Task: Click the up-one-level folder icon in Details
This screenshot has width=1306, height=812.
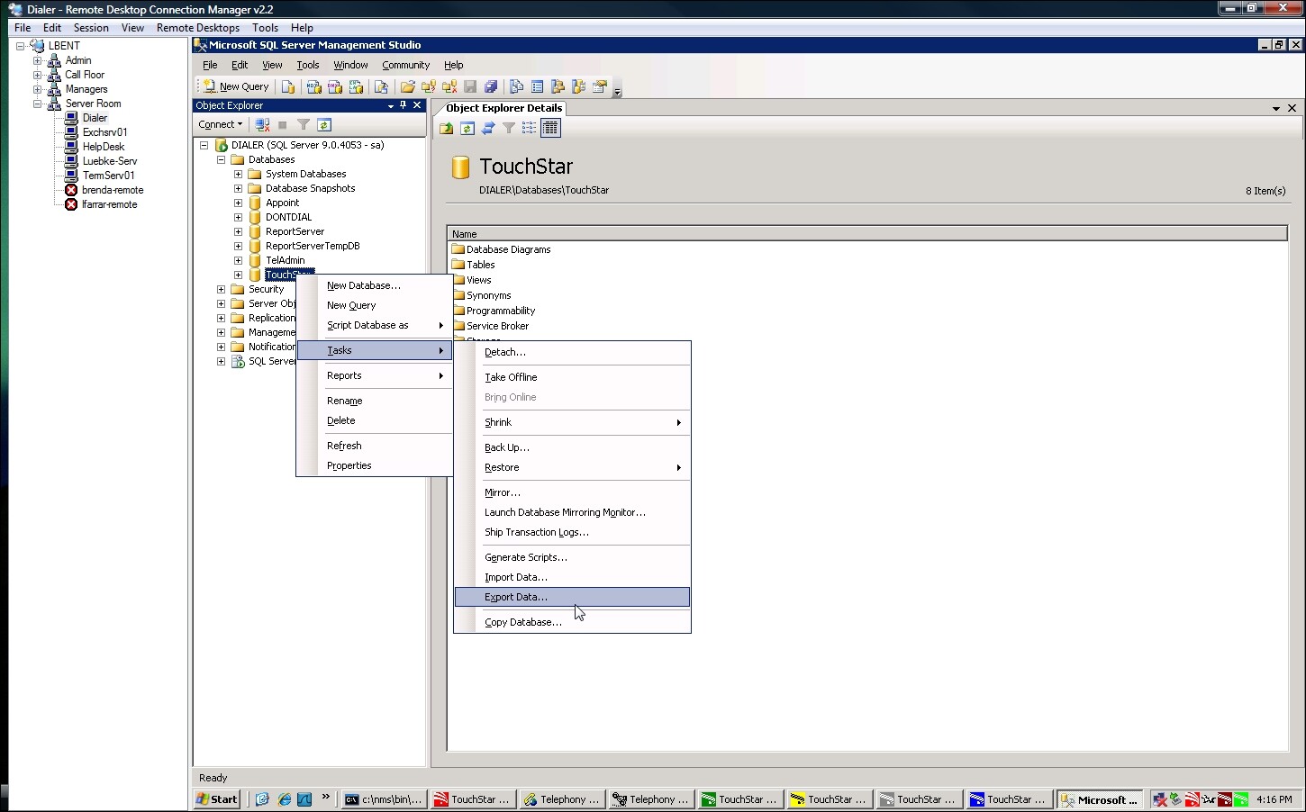Action: point(446,128)
